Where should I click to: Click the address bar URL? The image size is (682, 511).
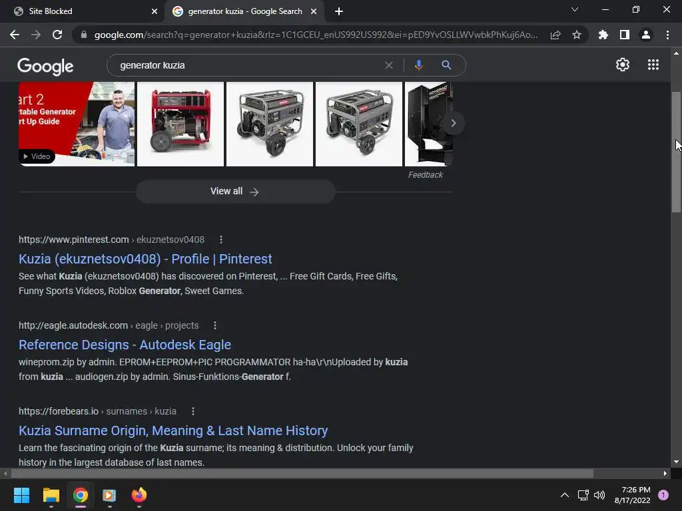(x=316, y=35)
